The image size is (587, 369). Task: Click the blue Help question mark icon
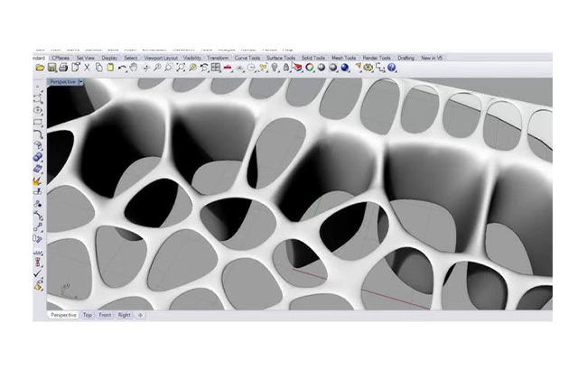392,68
